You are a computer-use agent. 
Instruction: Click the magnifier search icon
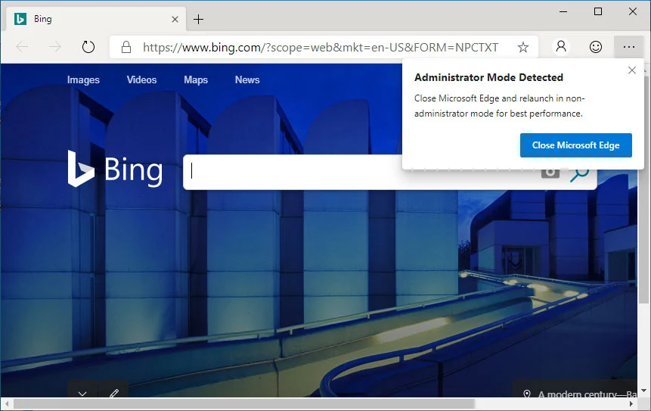[x=580, y=173]
